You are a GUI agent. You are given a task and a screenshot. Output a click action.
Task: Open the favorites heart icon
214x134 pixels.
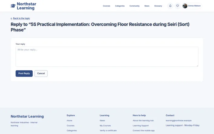click(x=177, y=6)
